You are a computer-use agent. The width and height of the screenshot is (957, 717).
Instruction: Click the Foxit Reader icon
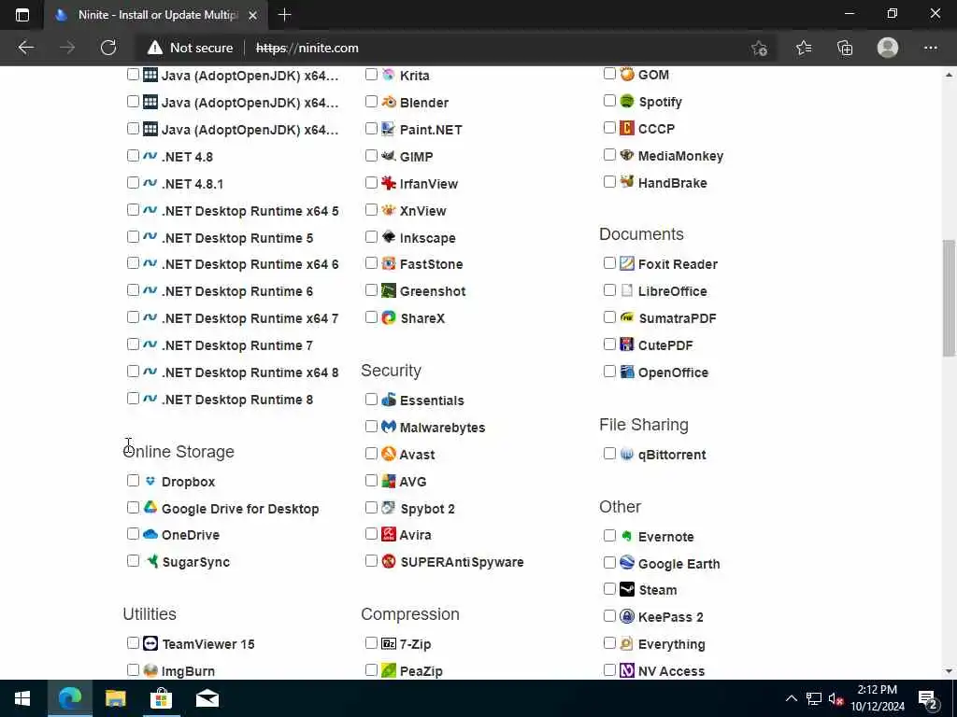pyautogui.click(x=627, y=263)
